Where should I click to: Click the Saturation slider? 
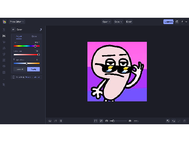click(x=27, y=54)
